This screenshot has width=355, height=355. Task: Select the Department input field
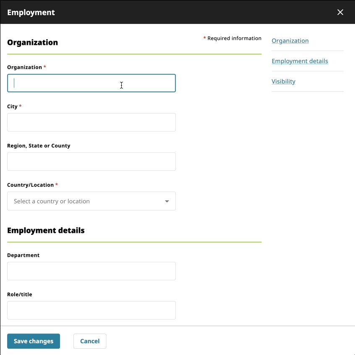tap(91, 271)
